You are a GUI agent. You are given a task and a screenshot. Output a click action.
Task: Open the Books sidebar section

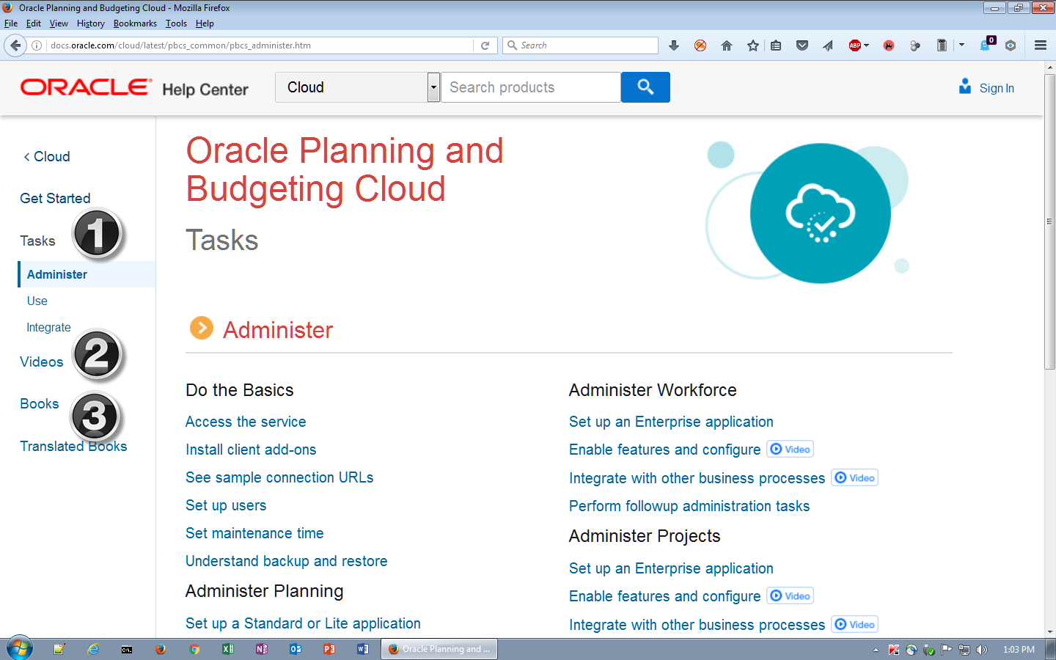[x=39, y=403]
